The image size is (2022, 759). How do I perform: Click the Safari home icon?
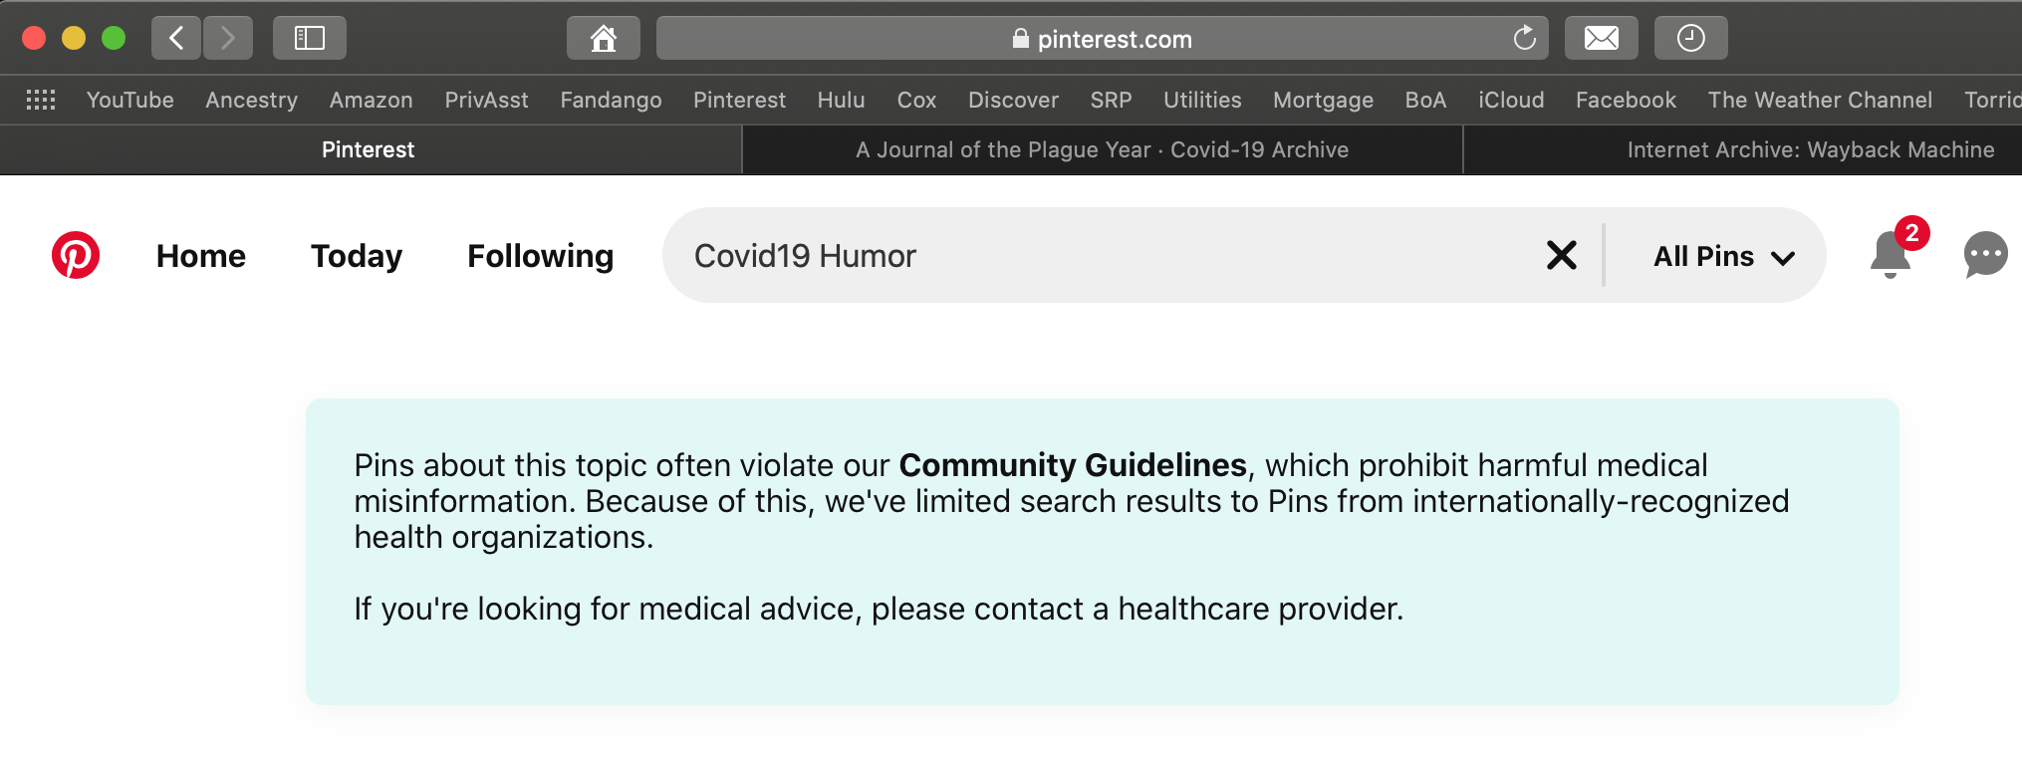click(x=603, y=39)
